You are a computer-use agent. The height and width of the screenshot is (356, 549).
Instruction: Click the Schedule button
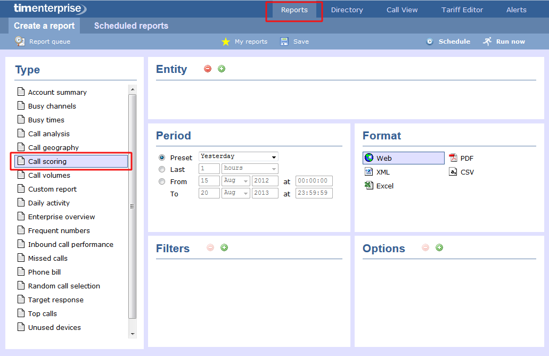[x=448, y=42]
